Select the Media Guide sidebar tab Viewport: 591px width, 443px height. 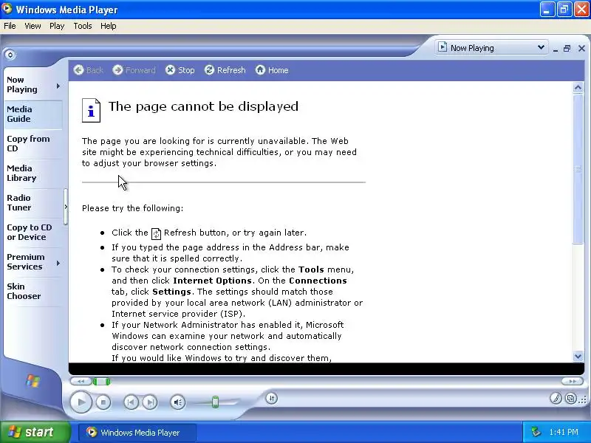click(33, 114)
